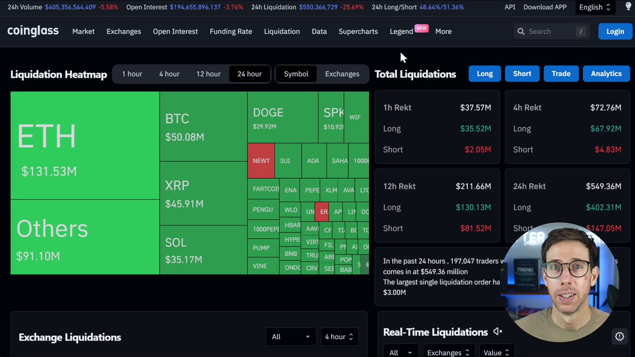Select the BNB heatmap tile
Image resolution: width=635 pixels, height=357 pixels.
pos(291,254)
